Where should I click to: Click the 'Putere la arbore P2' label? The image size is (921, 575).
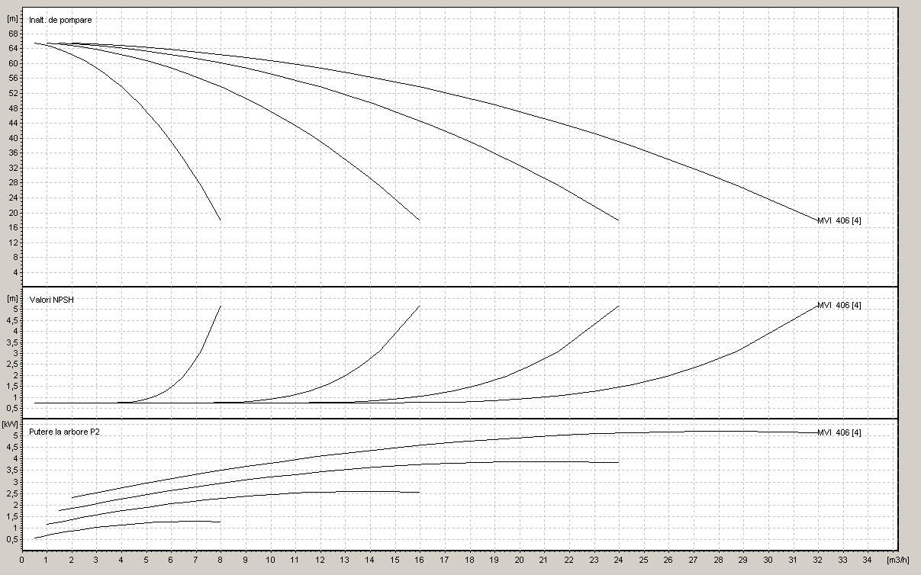63,432
